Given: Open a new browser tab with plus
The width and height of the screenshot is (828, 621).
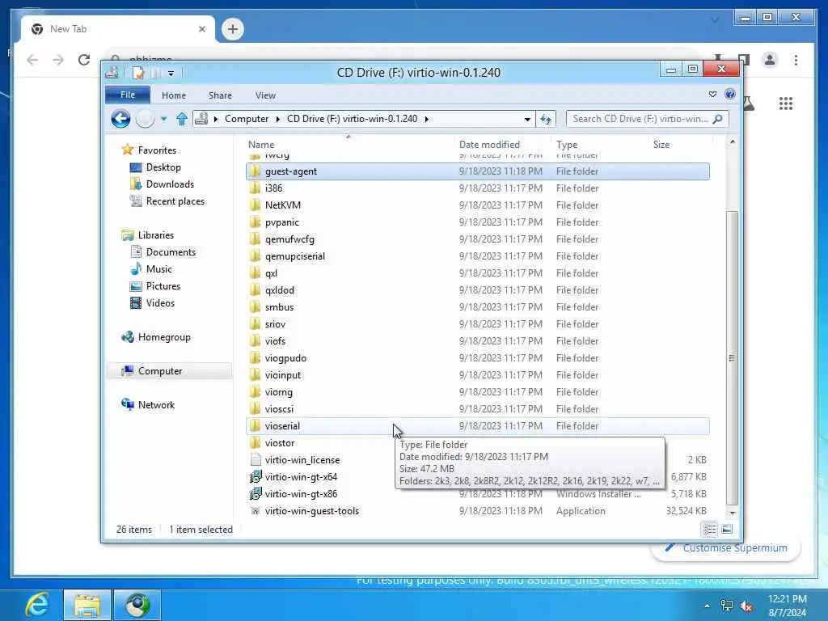Looking at the screenshot, I should 233,29.
